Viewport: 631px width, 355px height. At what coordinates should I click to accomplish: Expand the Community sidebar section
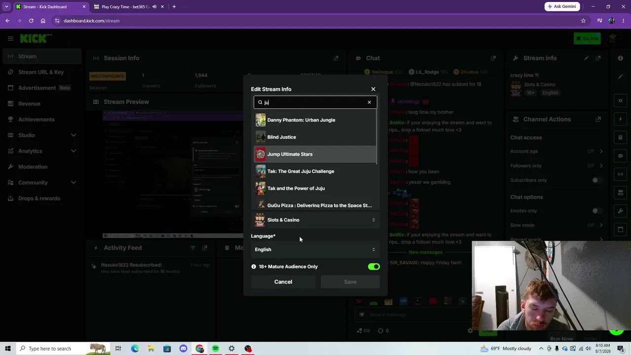click(x=41, y=182)
